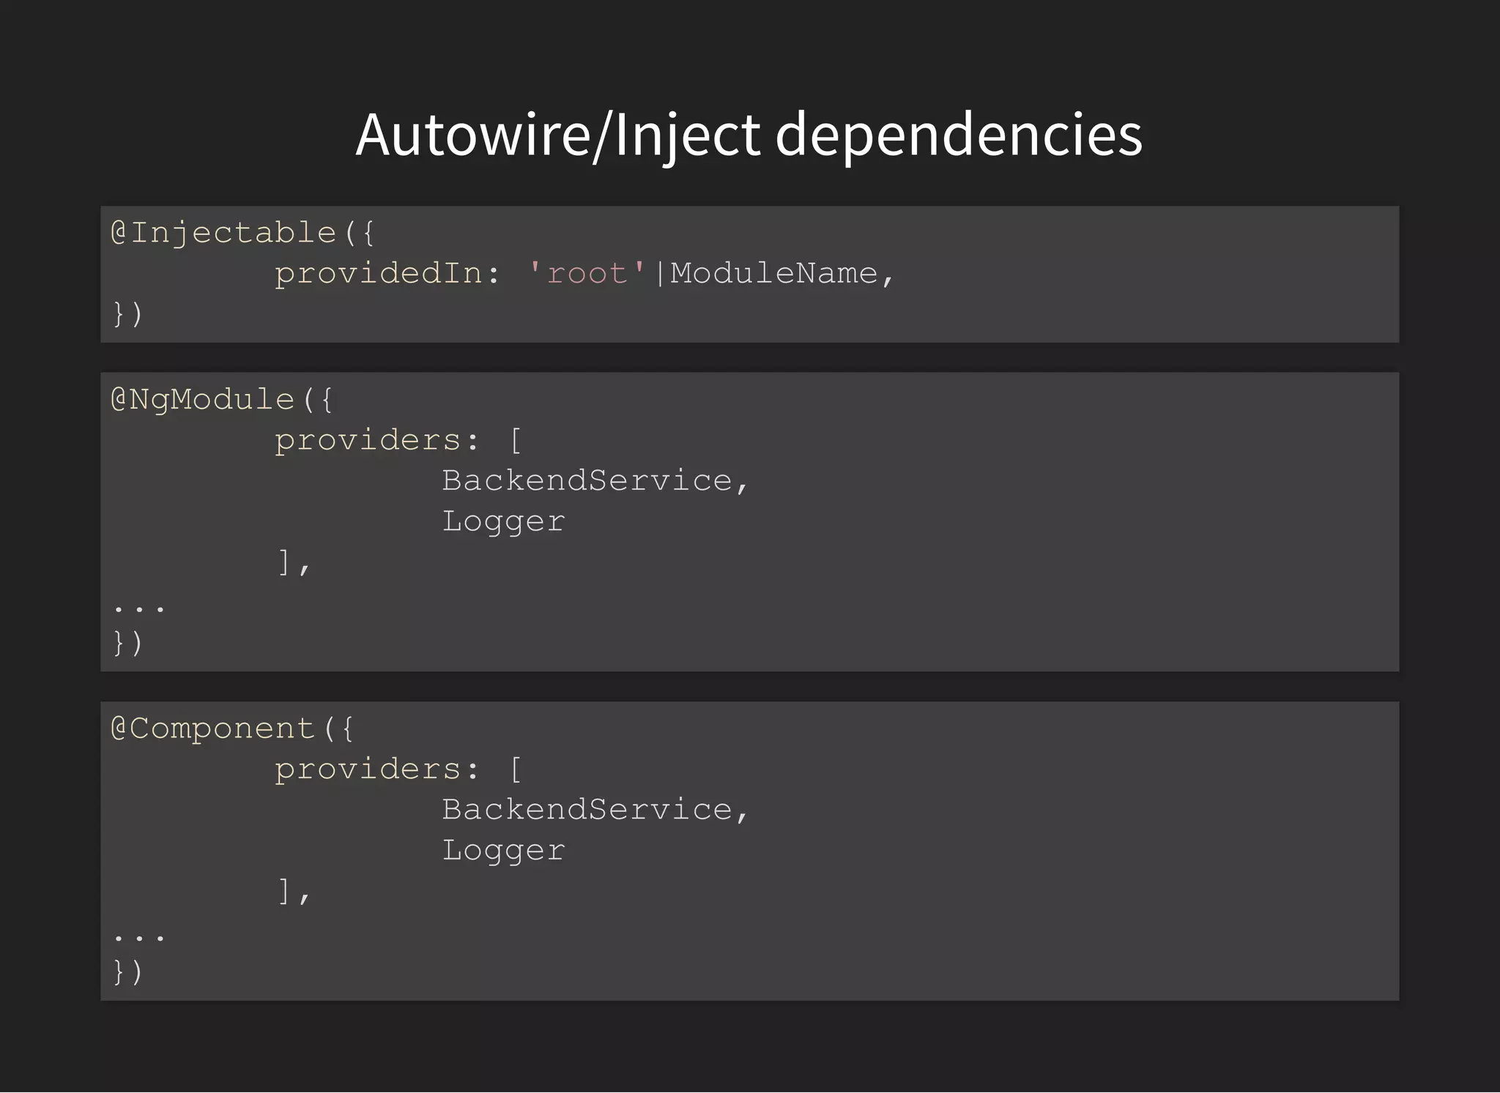Click the '],' line in the NgModule block
The width and height of the screenshot is (1500, 1093).
tap(294, 562)
